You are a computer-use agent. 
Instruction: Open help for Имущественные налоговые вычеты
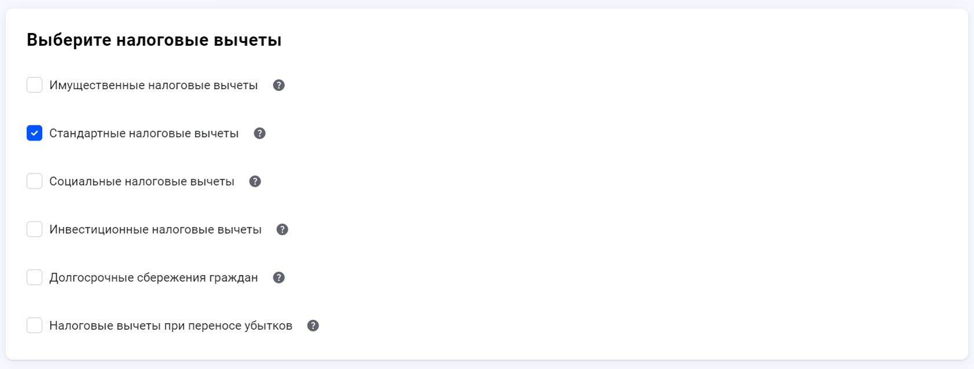(279, 85)
